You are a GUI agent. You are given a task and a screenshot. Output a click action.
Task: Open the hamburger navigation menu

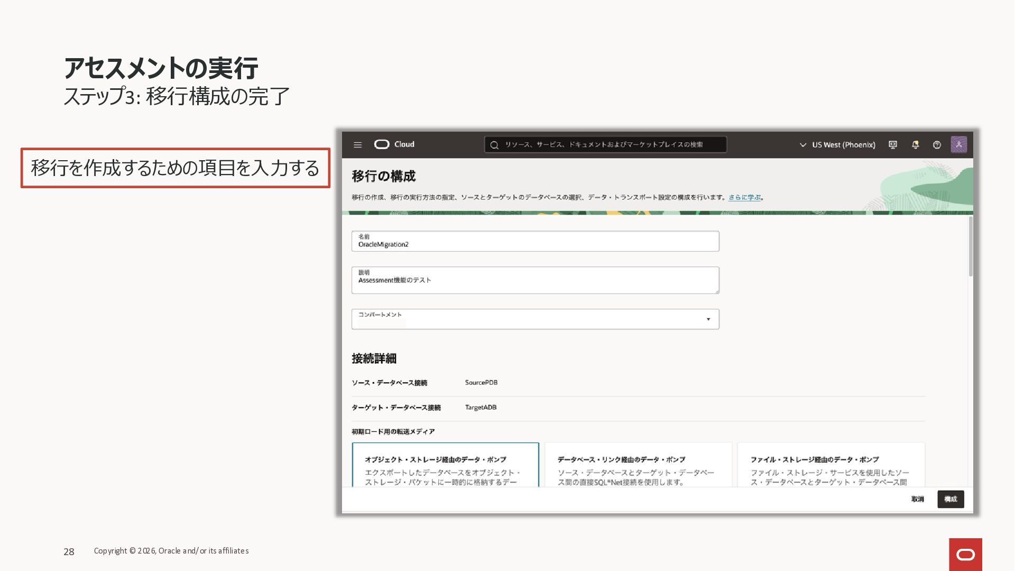point(357,145)
